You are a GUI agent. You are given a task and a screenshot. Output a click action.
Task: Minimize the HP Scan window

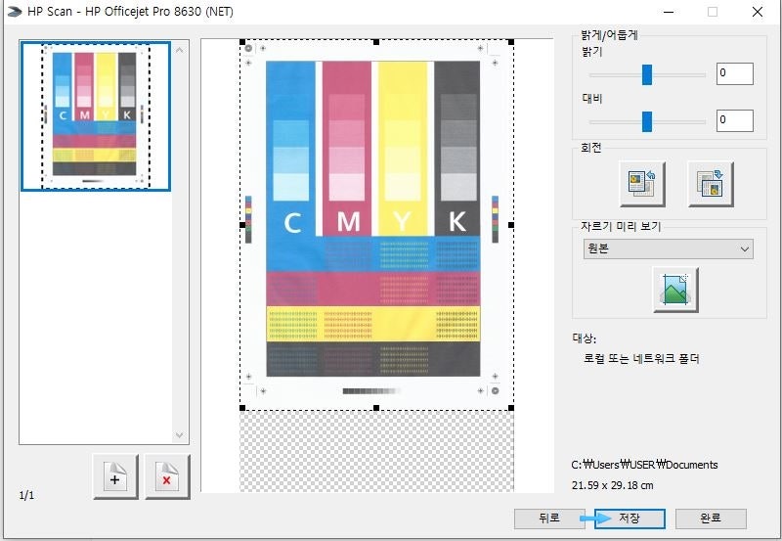[x=669, y=12]
